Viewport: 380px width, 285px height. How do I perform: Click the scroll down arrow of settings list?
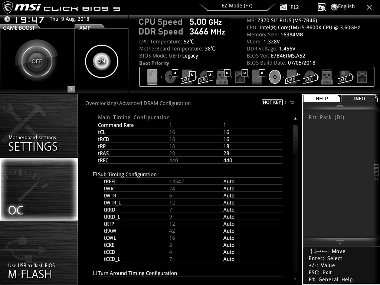click(295, 279)
